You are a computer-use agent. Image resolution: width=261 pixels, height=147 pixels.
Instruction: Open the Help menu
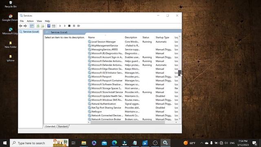pos(47,21)
